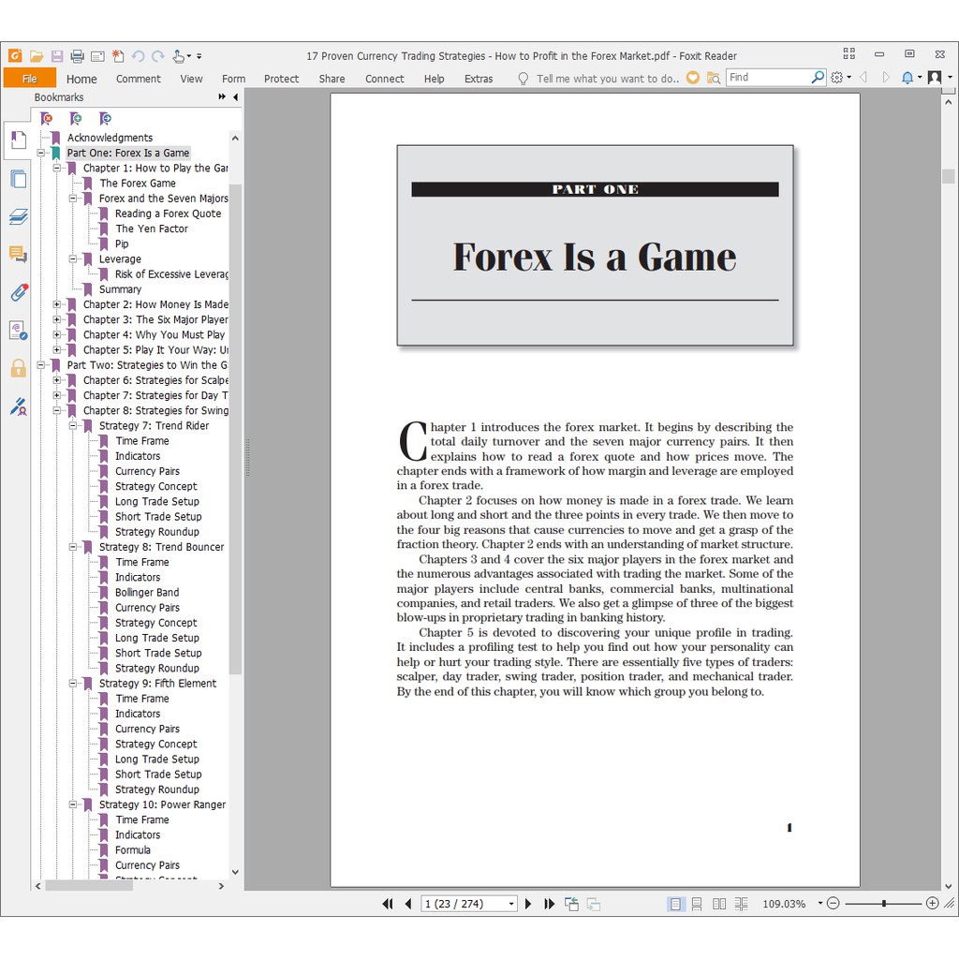Open the page number dropdown
Viewport: 959px width, 959px height.
(511, 904)
